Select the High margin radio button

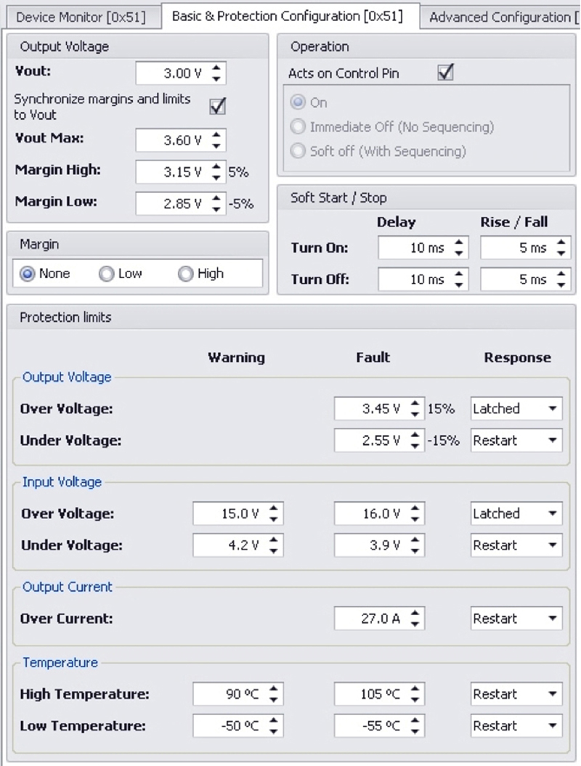pos(186,274)
